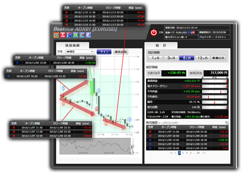Open the 足種 timeframe dropdown
This screenshot has width=243, height=174.
(80, 51)
